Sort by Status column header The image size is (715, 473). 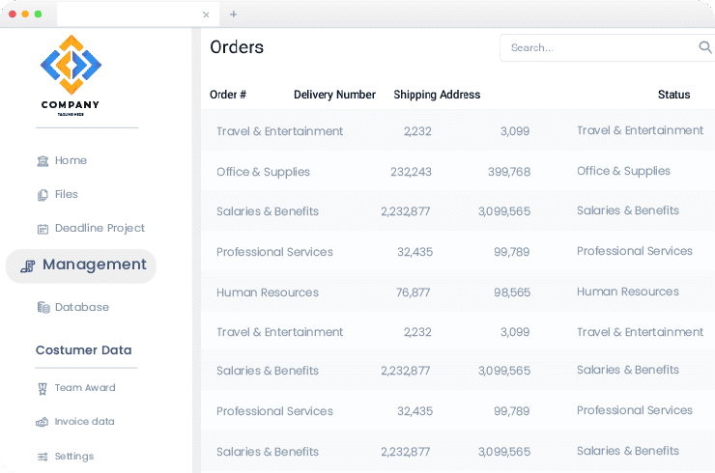click(674, 95)
